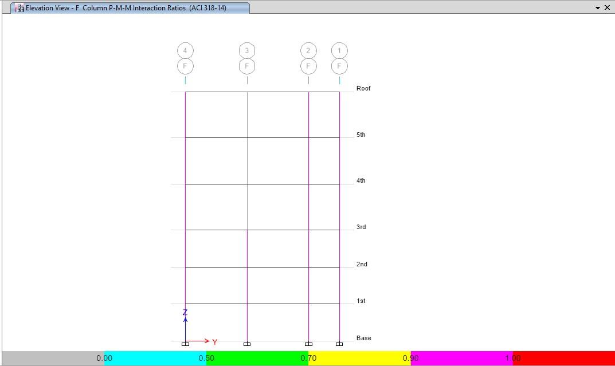Click the cyan legend segment
The width and height of the screenshot is (615, 366).
155,359
